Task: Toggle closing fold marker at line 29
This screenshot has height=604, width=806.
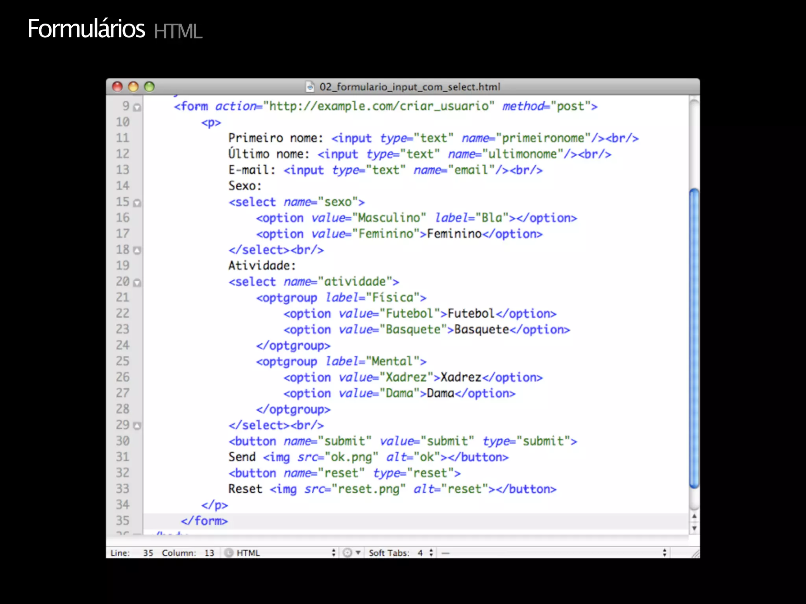Action: (x=137, y=426)
